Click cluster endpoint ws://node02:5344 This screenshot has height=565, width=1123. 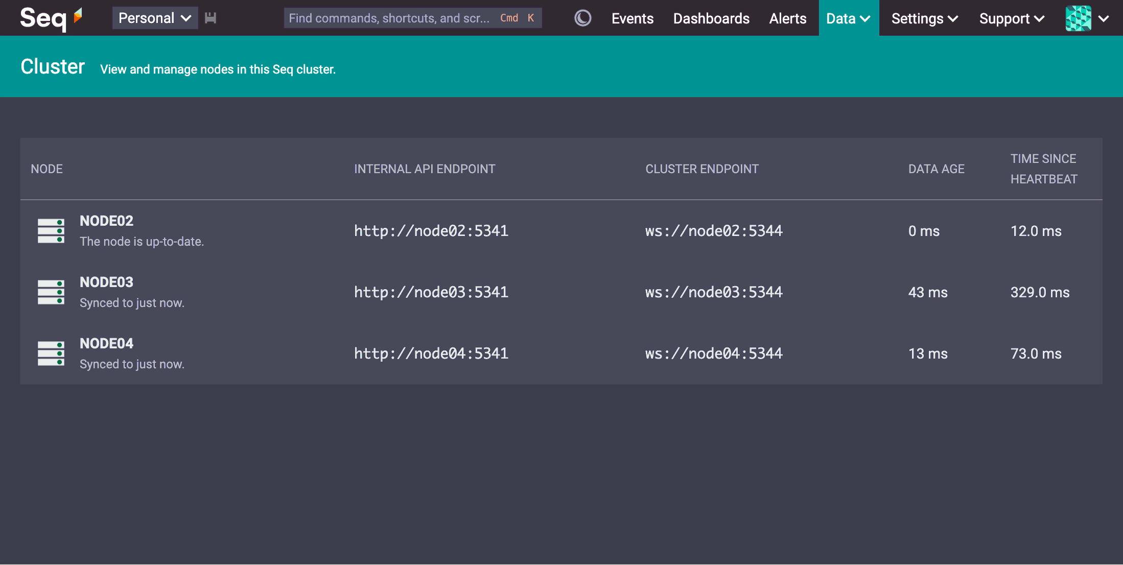[714, 231]
